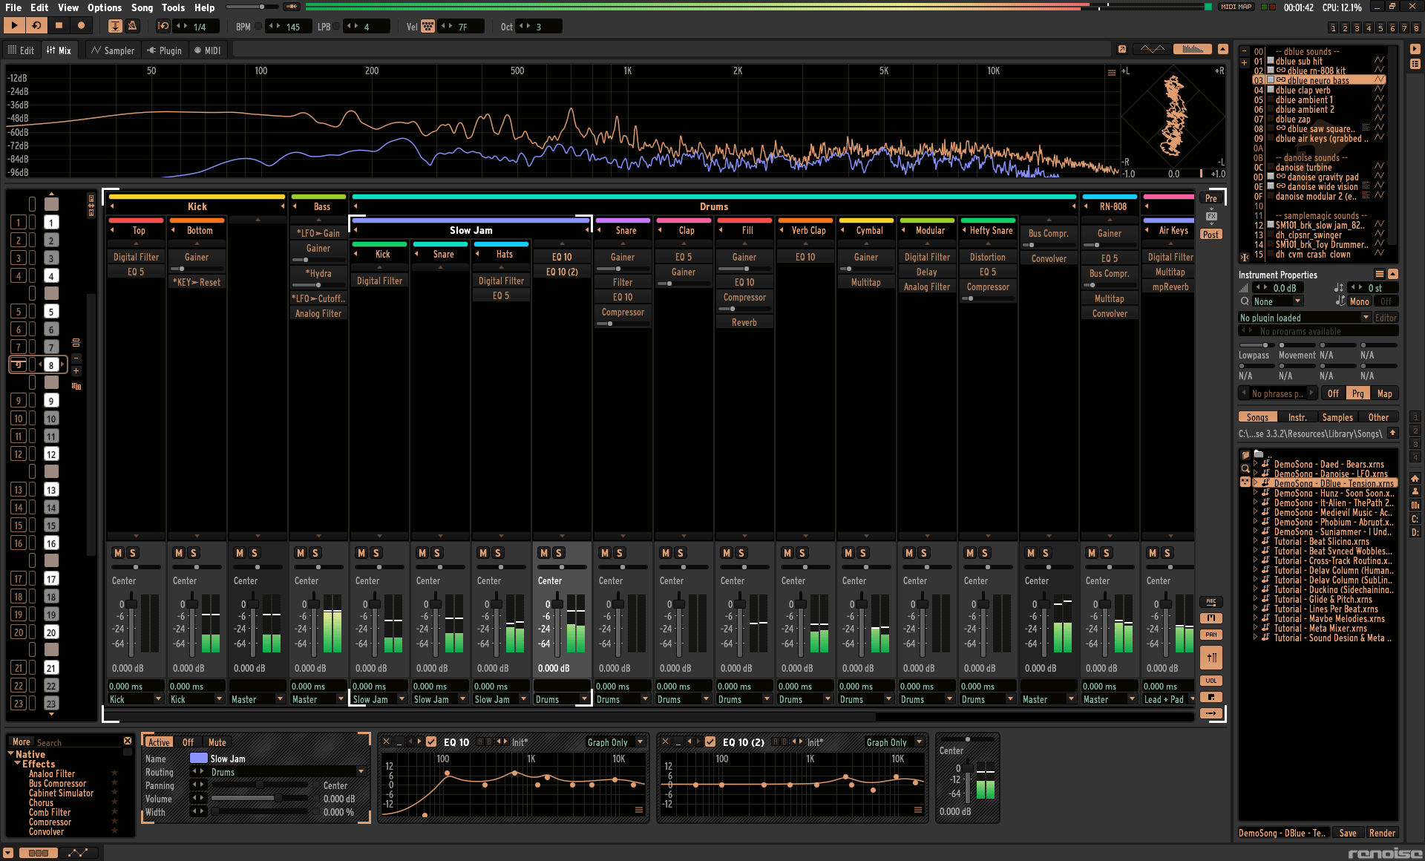This screenshot has height=861, width=1425.
Task: Toggle the EQ 10 device enable checkbox
Action: coord(431,741)
